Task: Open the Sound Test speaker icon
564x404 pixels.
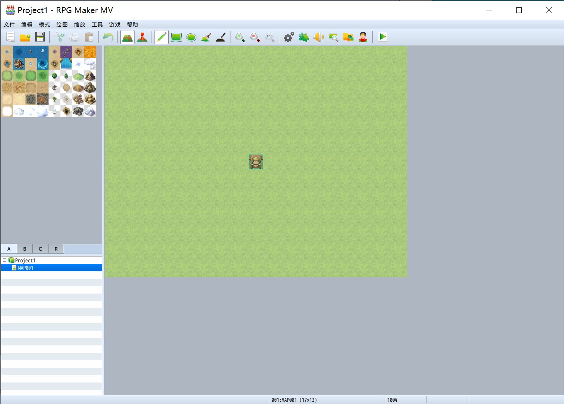Action: pyautogui.click(x=319, y=37)
